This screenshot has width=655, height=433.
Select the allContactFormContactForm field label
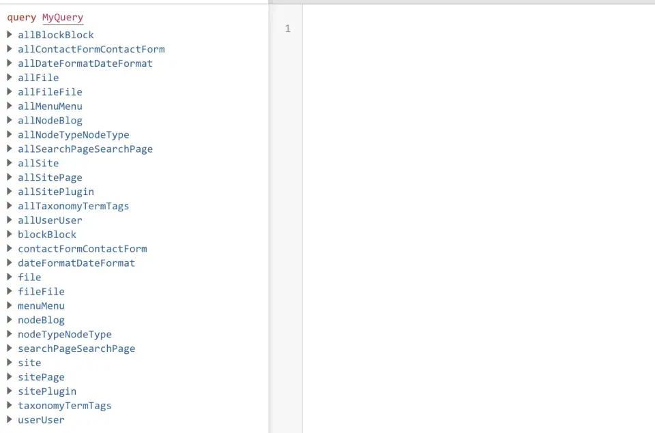pos(91,49)
